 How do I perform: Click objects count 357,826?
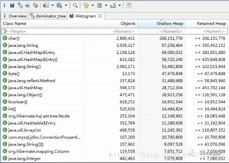(128, 80)
